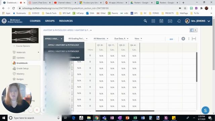Open the gradebook layout view selector

193,30
